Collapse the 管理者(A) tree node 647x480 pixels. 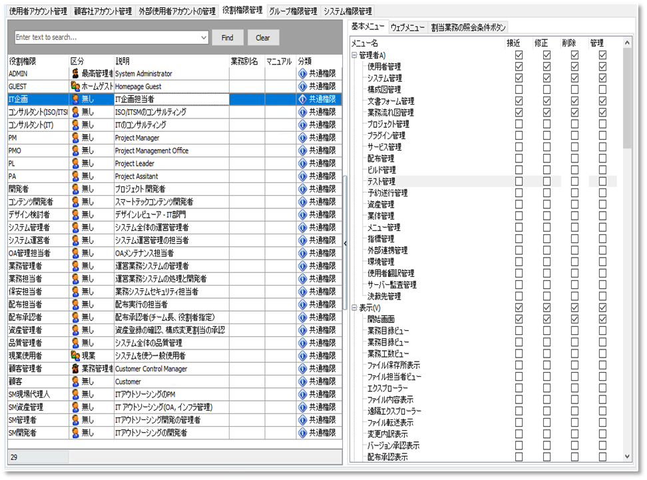tap(354, 55)
